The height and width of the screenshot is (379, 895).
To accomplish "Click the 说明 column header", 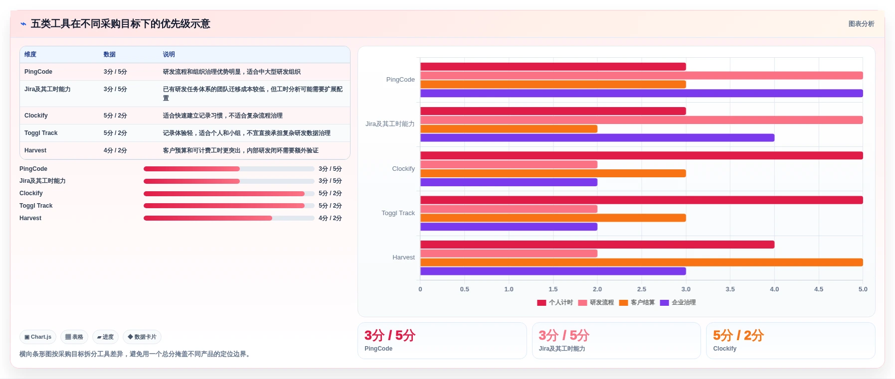I will click(169, 55).
